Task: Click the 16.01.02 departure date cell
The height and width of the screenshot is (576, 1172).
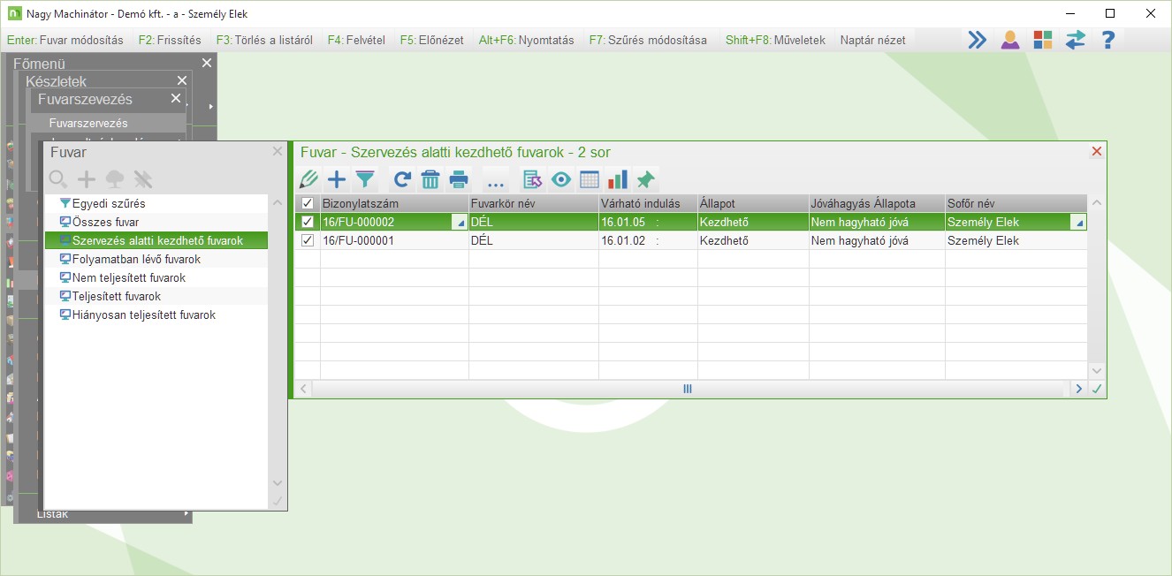Action: (647, 240)
